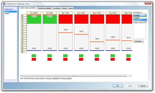Image resolution: width=155 pixels, height=93 pixels.
Task: Click the 19h45 orange slider on Monday
Action: (x=97, y=42)
